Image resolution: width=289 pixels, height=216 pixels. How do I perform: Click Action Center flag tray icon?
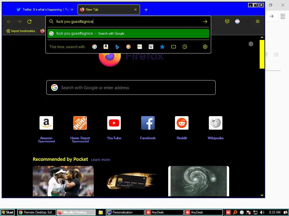(x=249, y=213)
